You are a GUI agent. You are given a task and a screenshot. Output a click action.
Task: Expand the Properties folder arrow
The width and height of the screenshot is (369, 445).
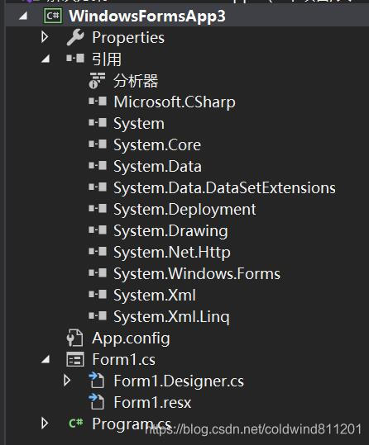45,37
